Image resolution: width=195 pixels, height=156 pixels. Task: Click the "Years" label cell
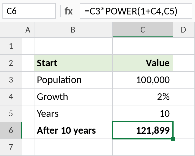tap(73, 114)
